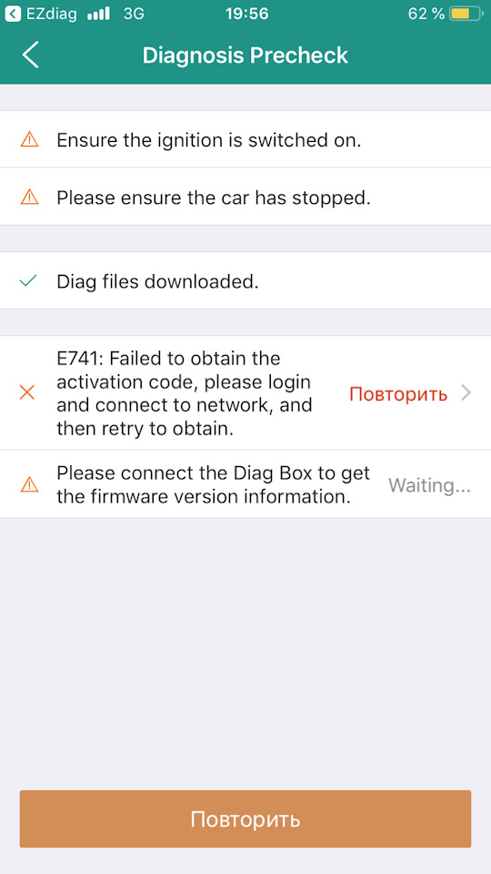The height and width of the screenshot is (874, 491).
Task: Tap the orange X error icon for E741
Action: (x=27, y=393)
